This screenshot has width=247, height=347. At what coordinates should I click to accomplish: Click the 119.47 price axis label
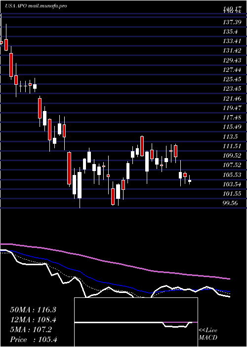(x=232, y=108)
